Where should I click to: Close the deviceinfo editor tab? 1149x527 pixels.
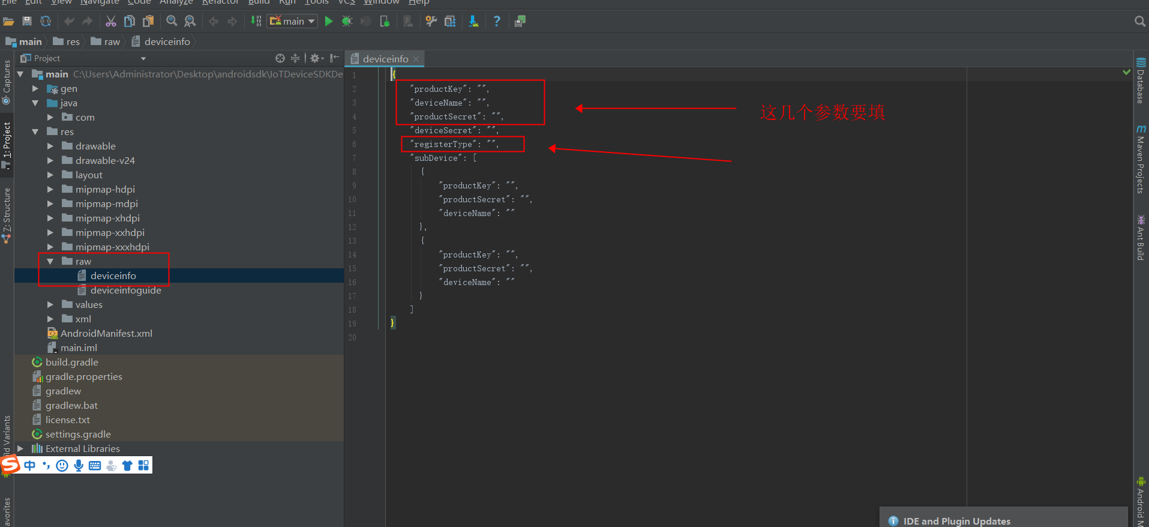pyautogui.click(x=416, y=59)
